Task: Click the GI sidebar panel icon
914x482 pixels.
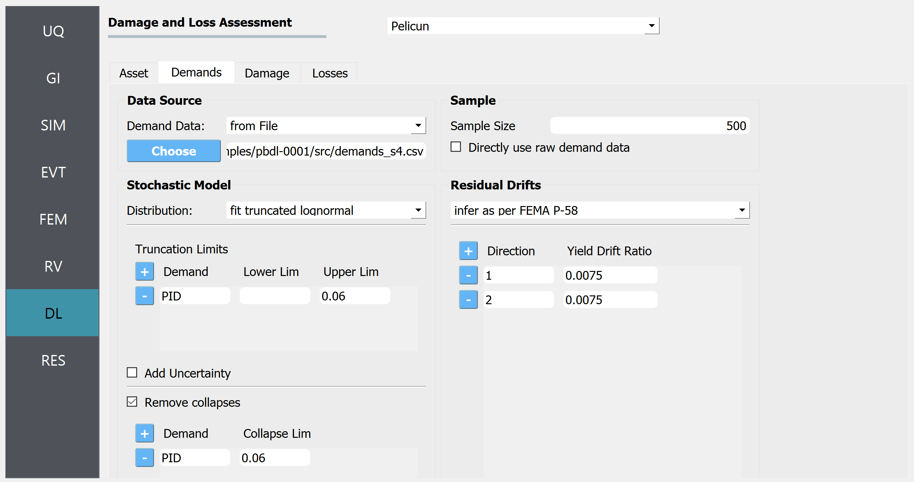Action: coord(53,77)
